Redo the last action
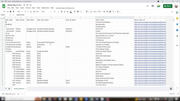Viewport: 180px width, 101px height. [8, 12]
